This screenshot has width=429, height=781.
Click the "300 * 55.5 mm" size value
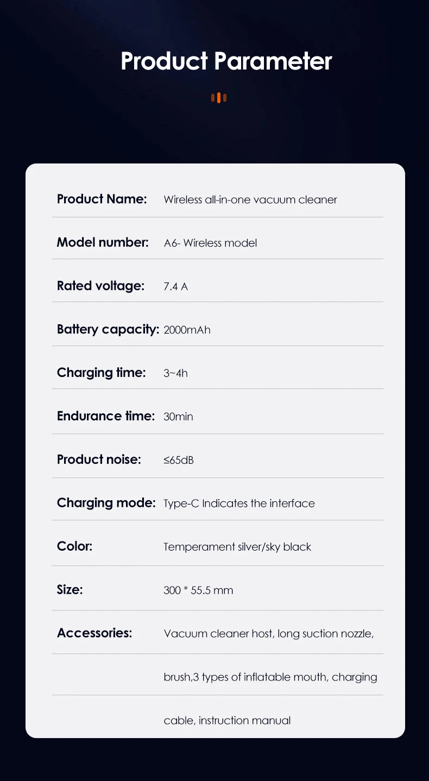coord(198,590)
